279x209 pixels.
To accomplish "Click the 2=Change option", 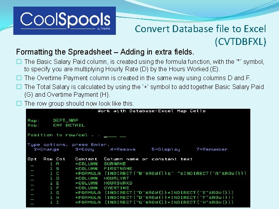I will click(x=46, y=149).
